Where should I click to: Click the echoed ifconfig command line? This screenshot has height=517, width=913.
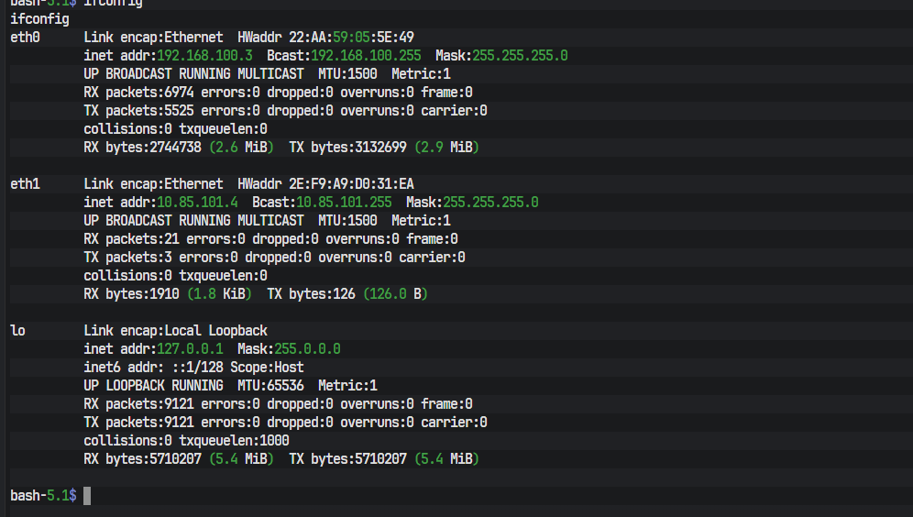[x=39, y=19]
